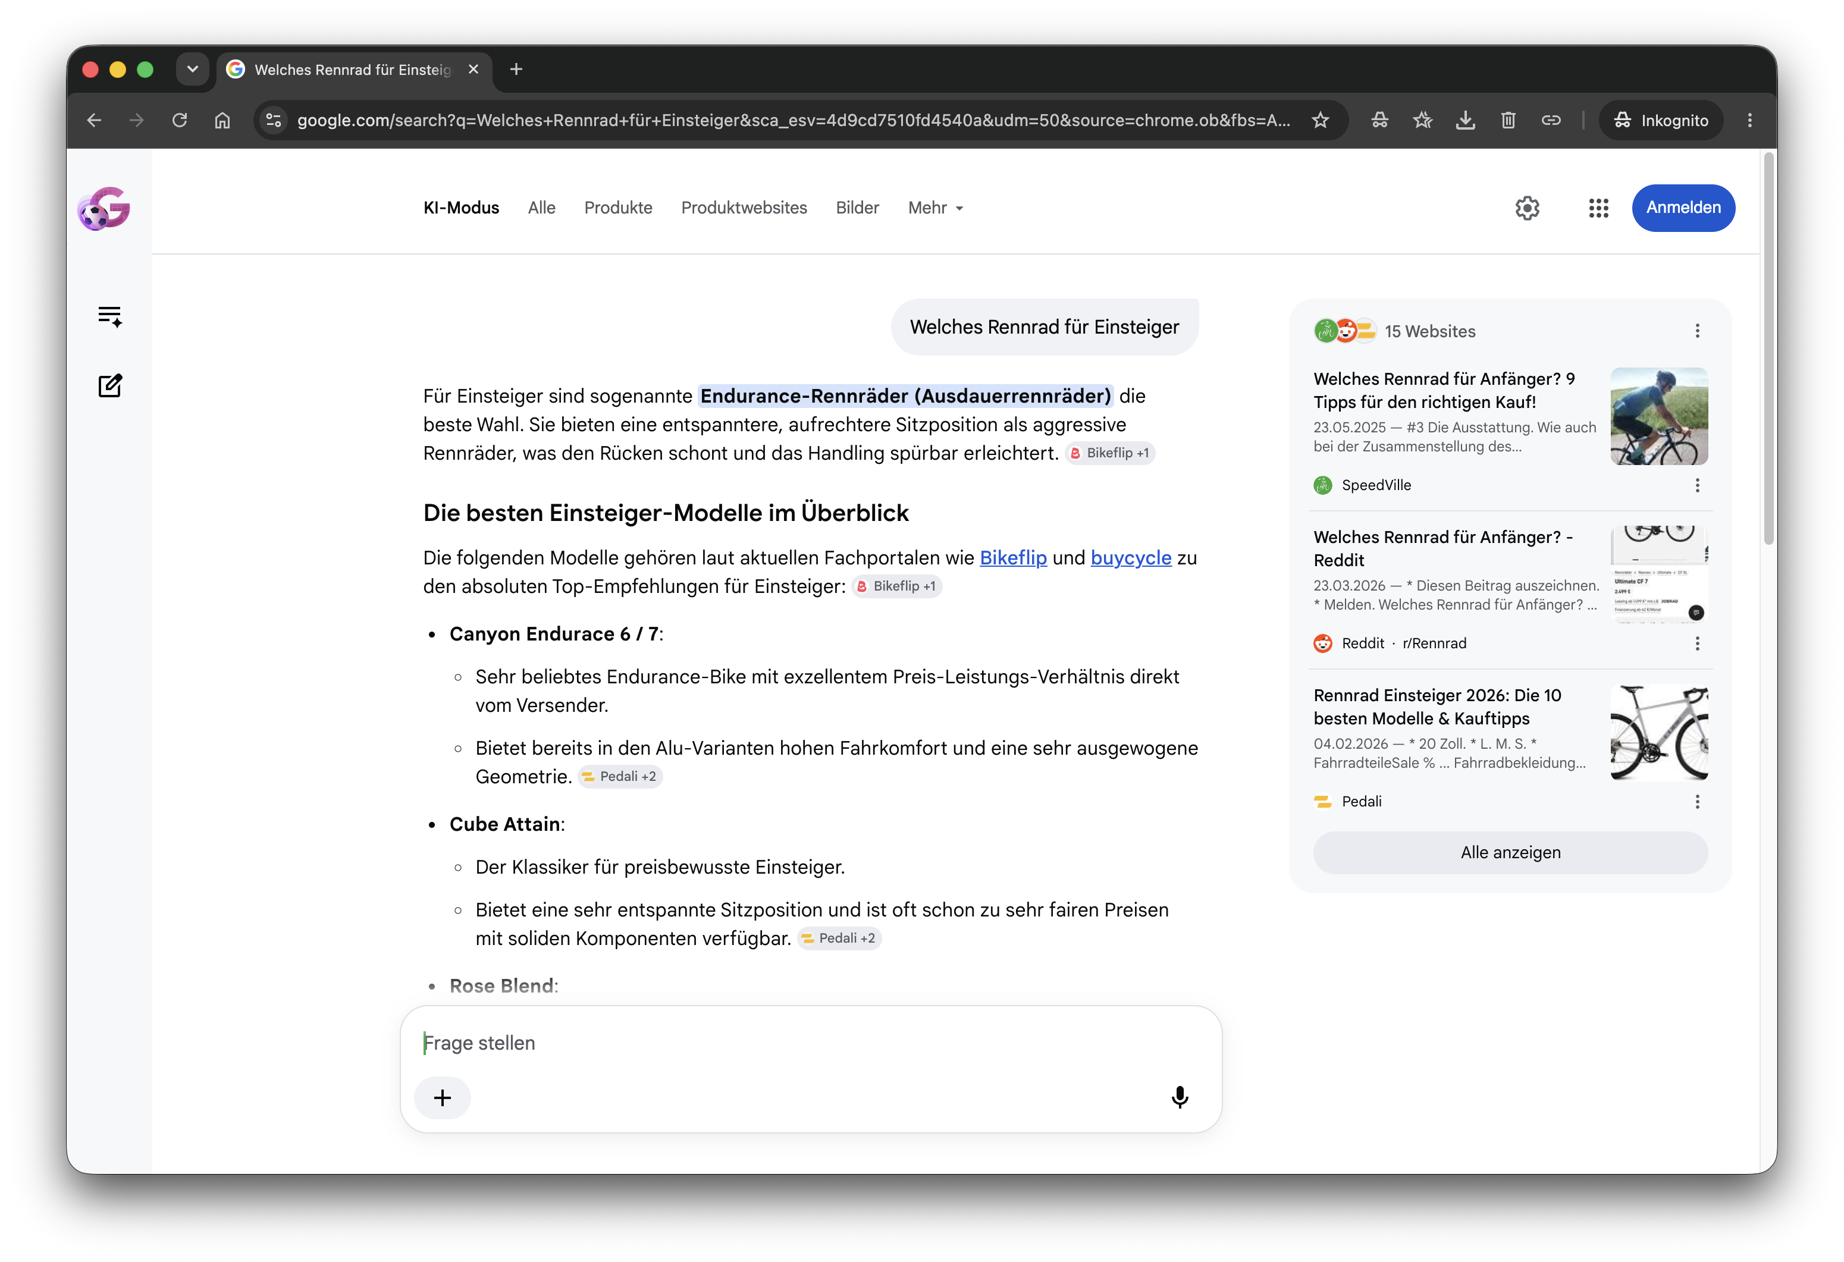The width and height of the screenshot is (1844, 1262).
Task: Open the Google apps grid
Action: click(x=1598, y=208)
